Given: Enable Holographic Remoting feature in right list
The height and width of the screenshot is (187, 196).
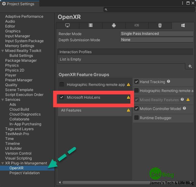Looking at the screenshot, I should click(136, 90).
